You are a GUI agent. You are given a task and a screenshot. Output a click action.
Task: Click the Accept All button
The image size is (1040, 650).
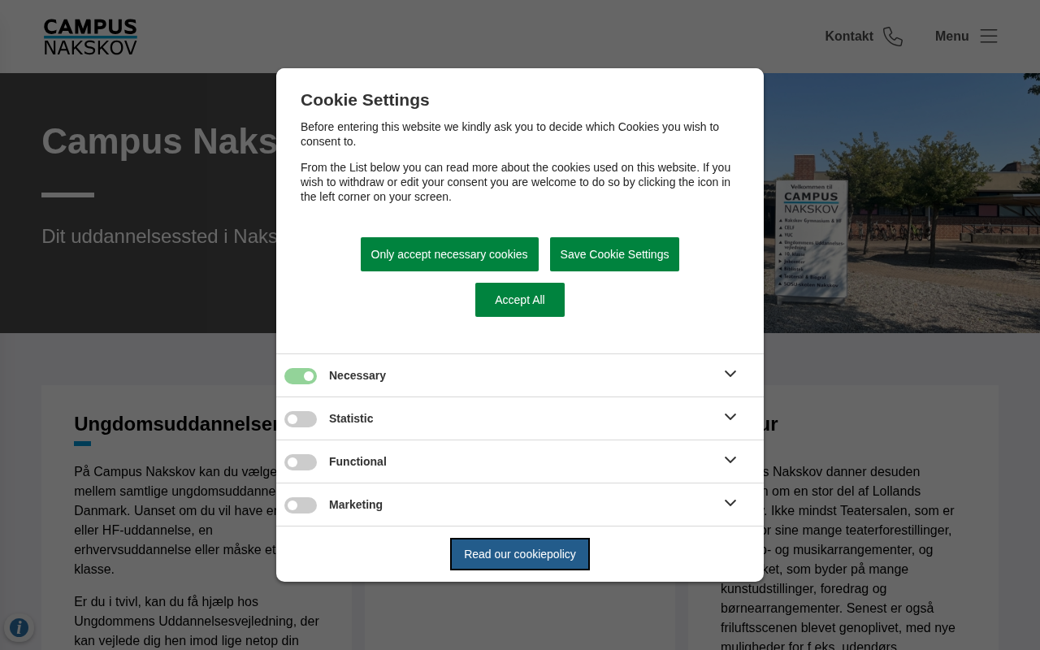click(x=520, y=300)
